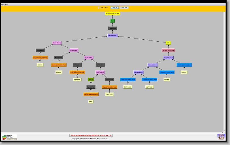Click the institute emblem icon at bottom right
The height and width of the screenshot is (145, 230).
coord(221,137)
